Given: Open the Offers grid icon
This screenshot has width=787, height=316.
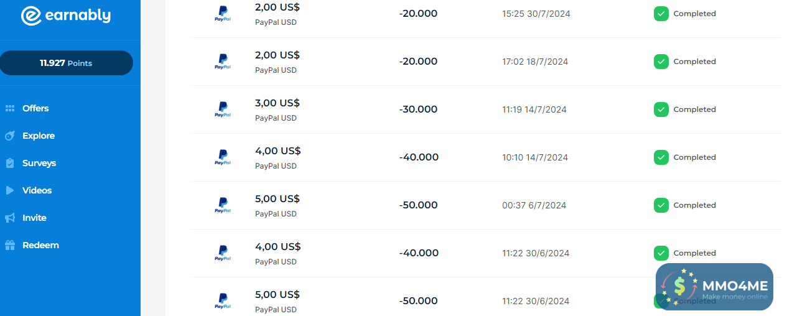Looking at the screenshot, I should (10, 108).
